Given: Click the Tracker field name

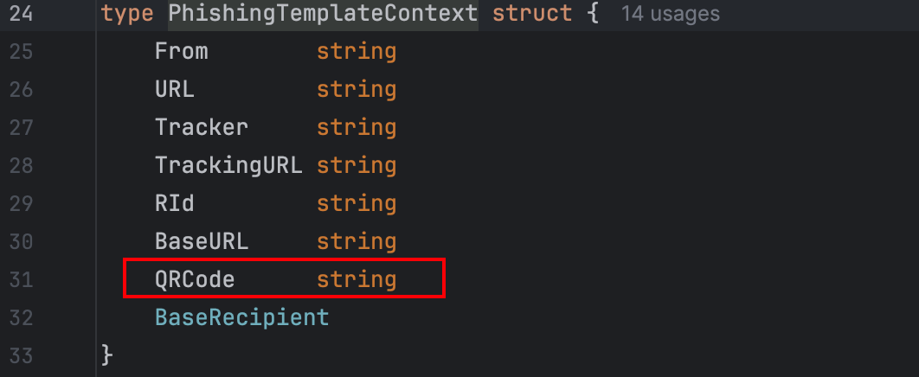Looking at the screenshot, I should (202, 127).
